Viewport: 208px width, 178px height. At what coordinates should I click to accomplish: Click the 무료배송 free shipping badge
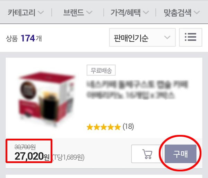pyautogui.click(x=101, y=70)
